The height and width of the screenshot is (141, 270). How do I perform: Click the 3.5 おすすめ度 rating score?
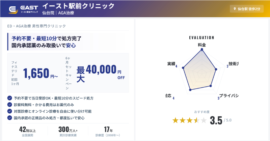(216, 120)
